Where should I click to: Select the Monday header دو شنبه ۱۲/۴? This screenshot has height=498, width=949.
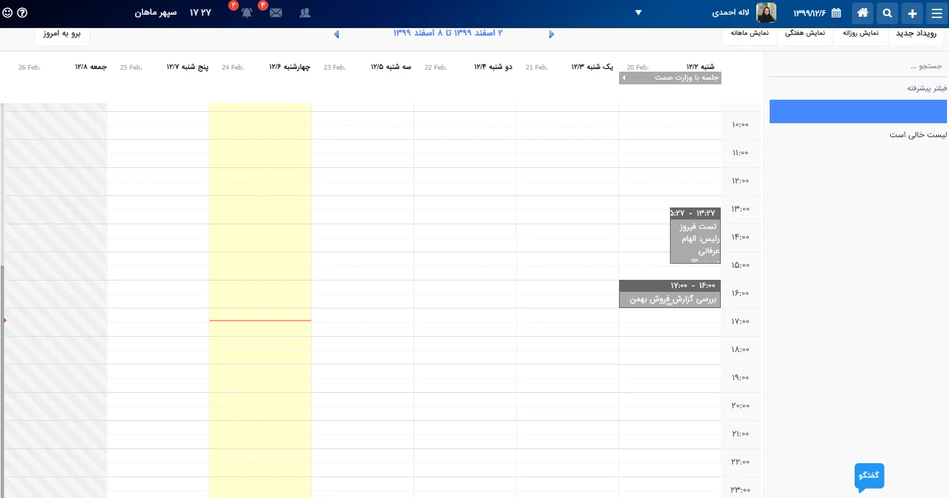click(493, 67)
